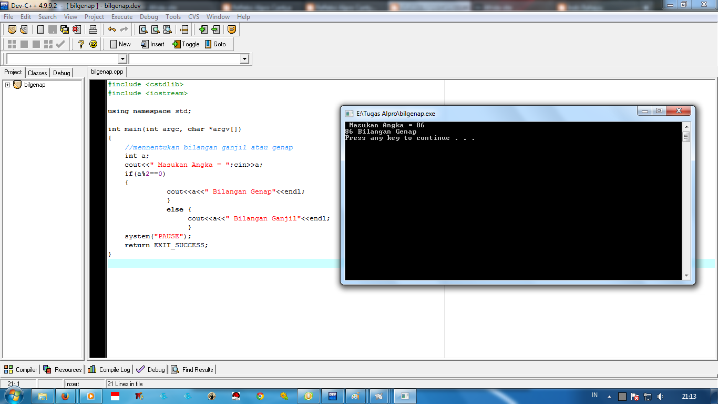718x404 pixels.
Task: Open the Compiler bottom tab
Action: 21,370
